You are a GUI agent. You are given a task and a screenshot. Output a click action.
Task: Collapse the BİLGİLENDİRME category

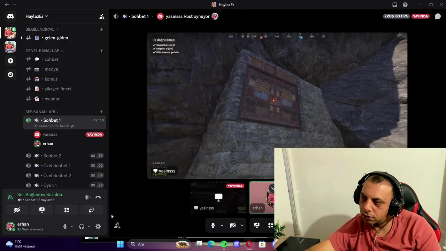tap(42, 29)
